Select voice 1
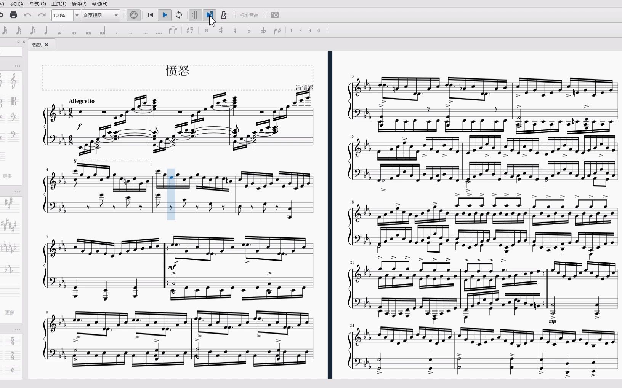Viewport: 622px width, 388px height. click(x=291, y=30)
